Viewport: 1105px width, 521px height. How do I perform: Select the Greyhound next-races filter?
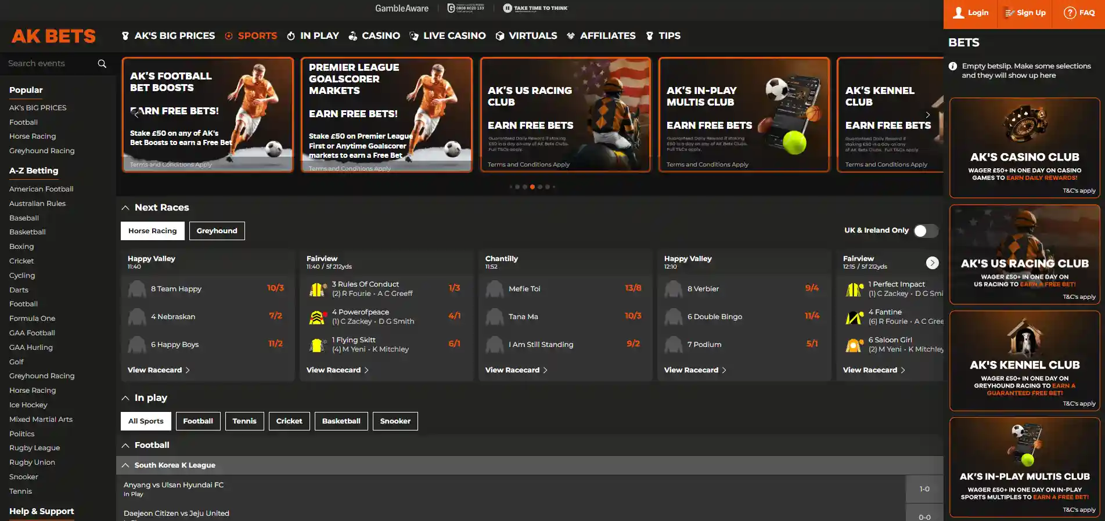pyautogui.click(x=217, y=231)
